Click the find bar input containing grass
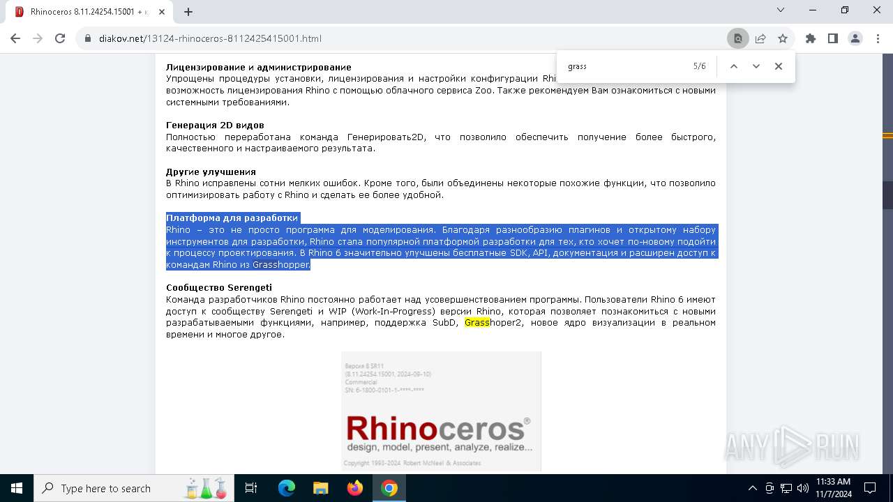Image resolution: width=893 pixels, height=502 pixels. click(624, 66)
